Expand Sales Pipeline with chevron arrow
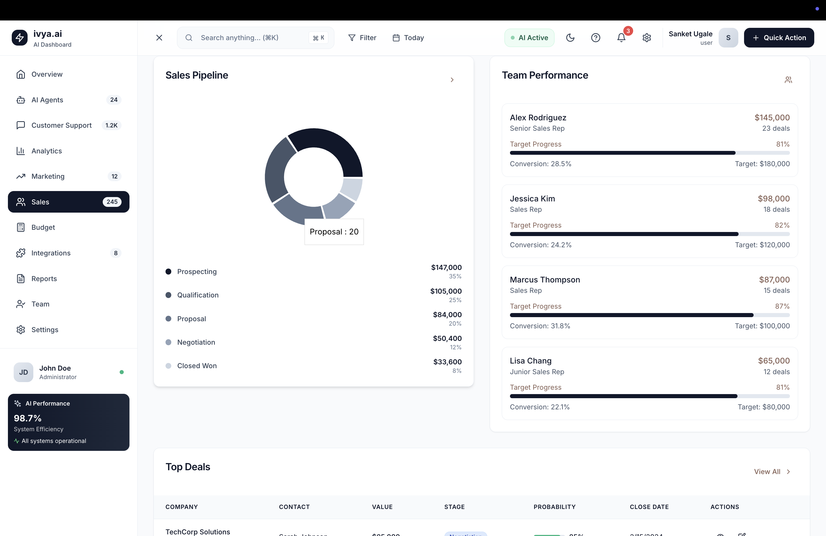 (x=452, y=80)
